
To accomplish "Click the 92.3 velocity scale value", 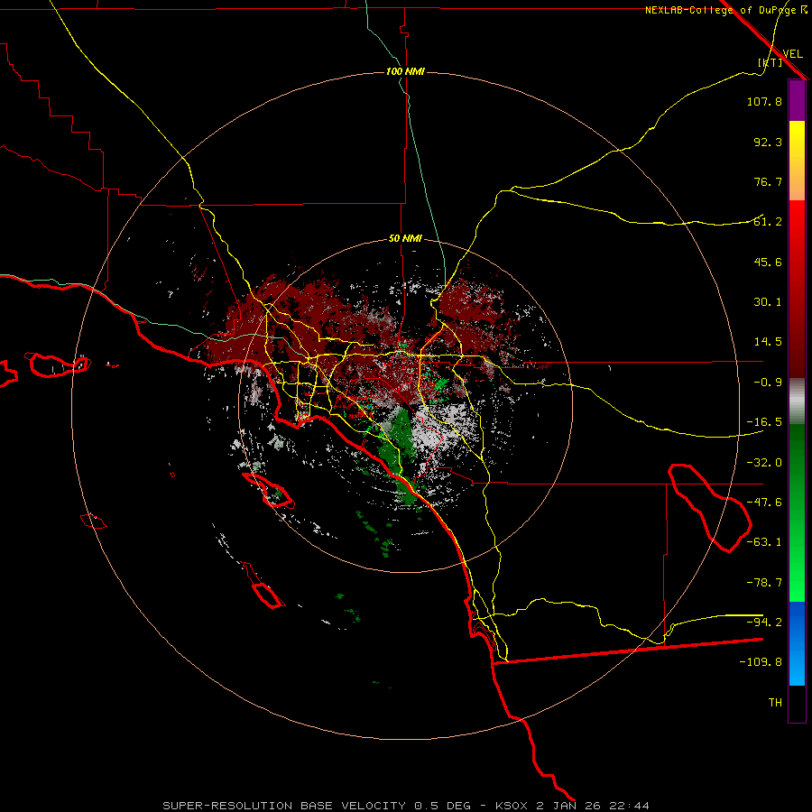I will 768,142.
